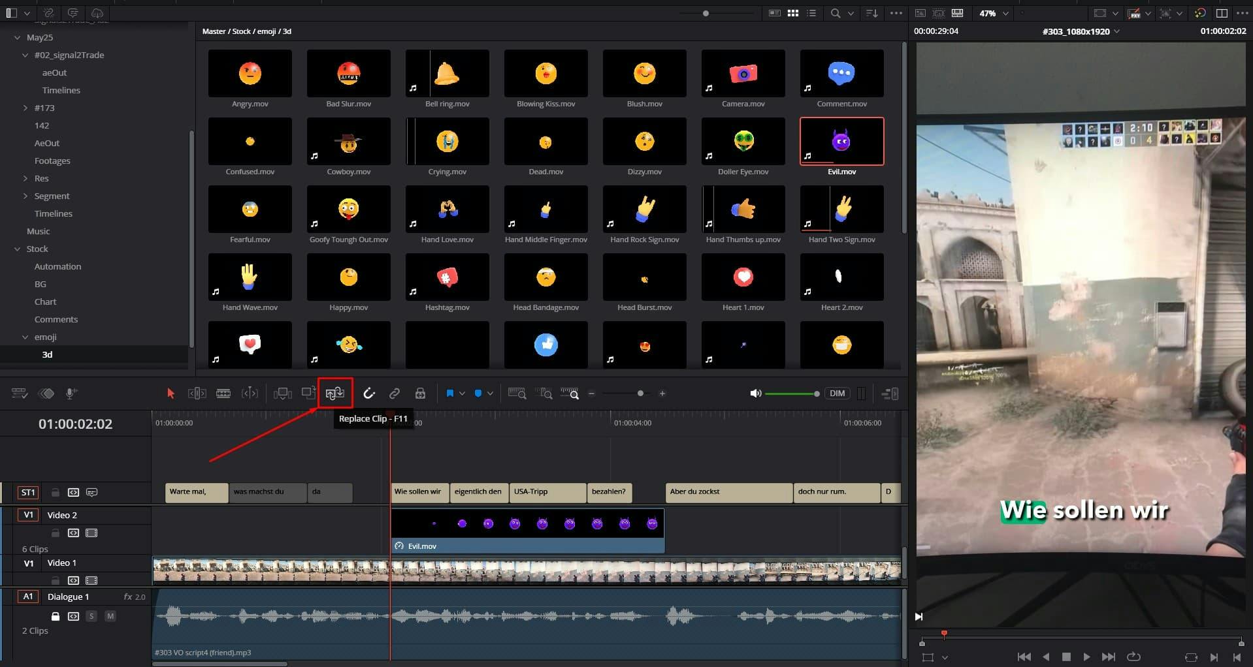Toggle the Linked Selection chain icon
Image resolution: width=1253 pixels, height=667 pixels.
tap(395, 394)
